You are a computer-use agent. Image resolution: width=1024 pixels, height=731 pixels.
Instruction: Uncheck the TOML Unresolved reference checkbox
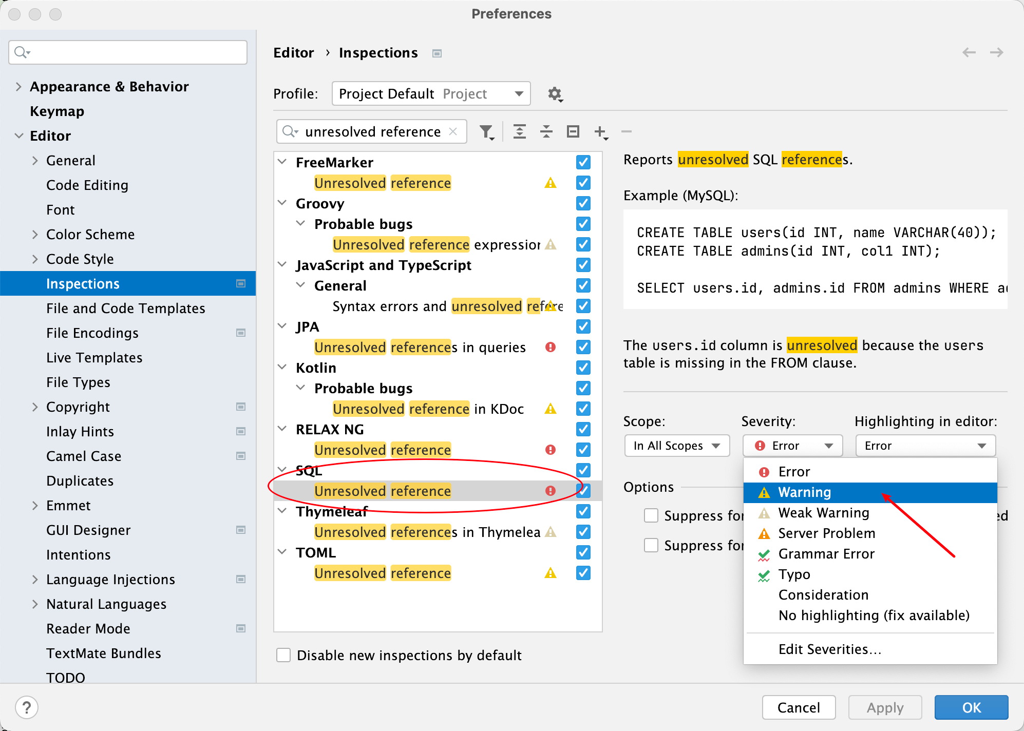click(583, 573)
